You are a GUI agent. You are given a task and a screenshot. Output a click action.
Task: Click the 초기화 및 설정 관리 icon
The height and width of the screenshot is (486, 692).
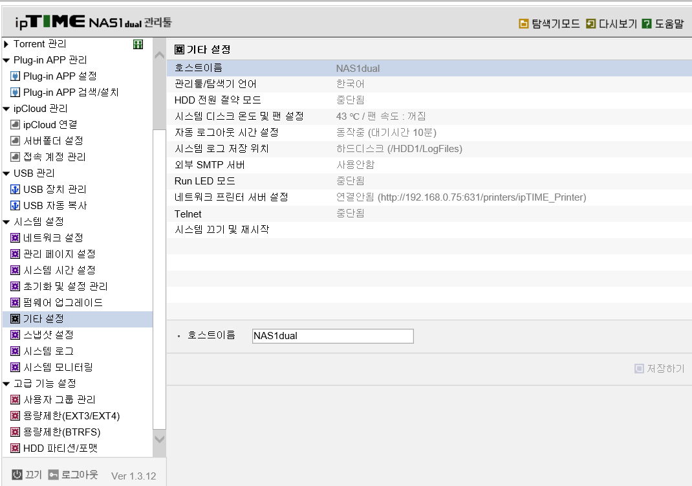pyautogui.click(x=15, y=287)
